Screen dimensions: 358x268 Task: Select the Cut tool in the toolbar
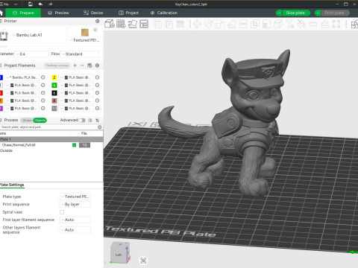coord(243,24)
